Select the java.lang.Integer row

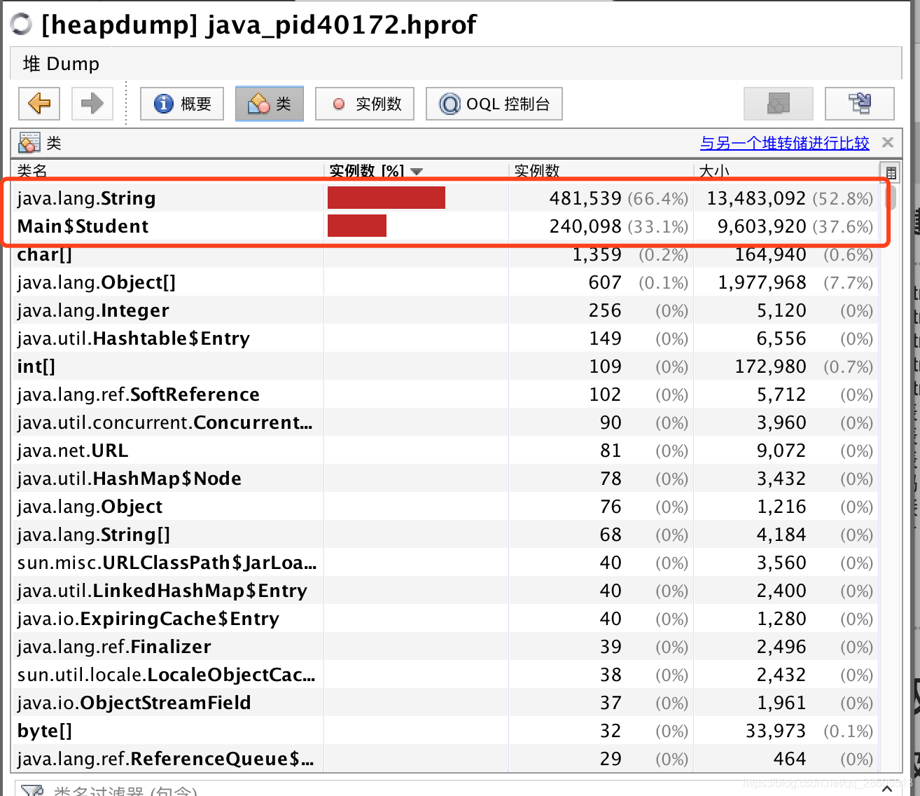(x=445, y=310)
